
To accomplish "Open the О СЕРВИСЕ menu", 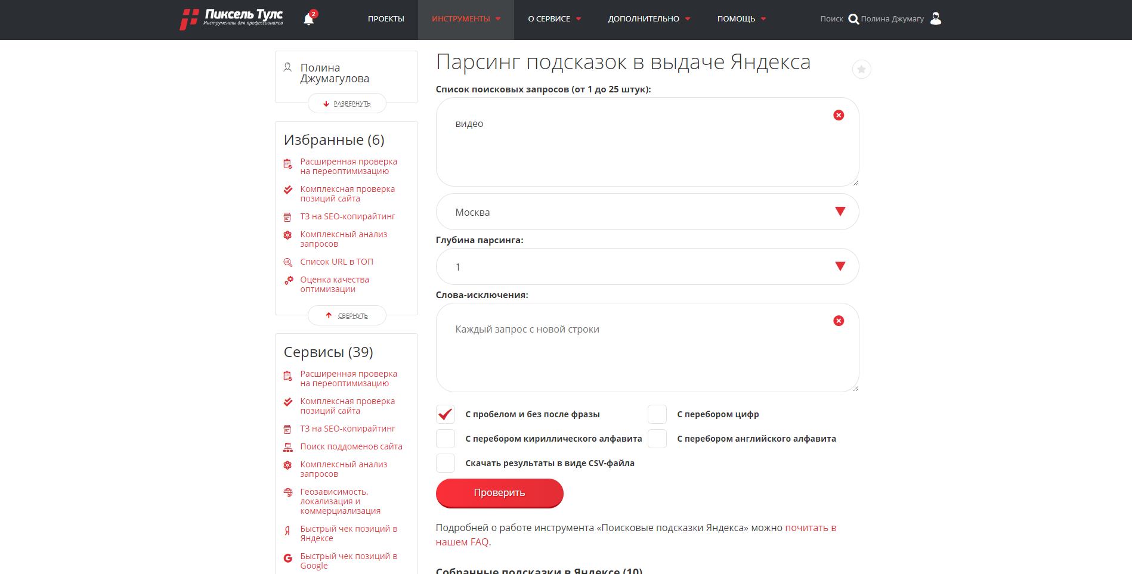I will point(554,19).
